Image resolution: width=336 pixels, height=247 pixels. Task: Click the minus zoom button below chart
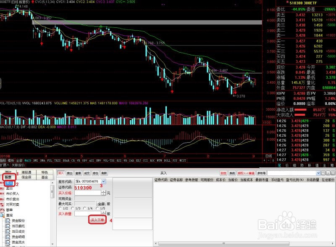pos(269,160)
